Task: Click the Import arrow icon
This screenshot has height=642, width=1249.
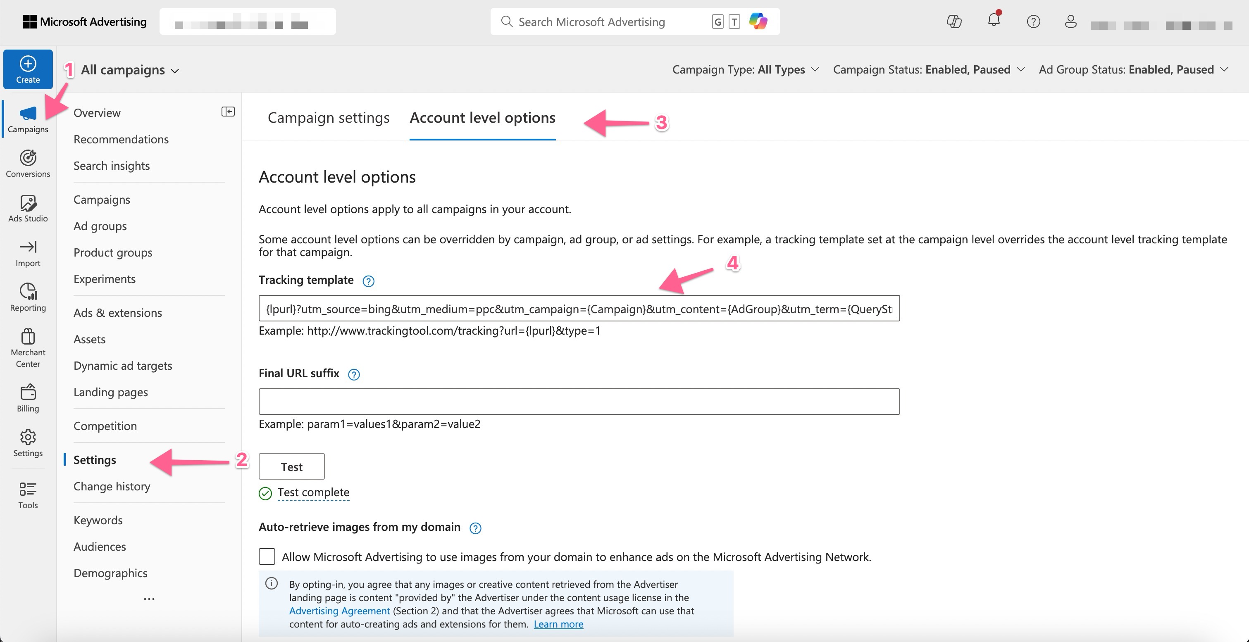Action: pyautogui.click(x=28, y=247)
